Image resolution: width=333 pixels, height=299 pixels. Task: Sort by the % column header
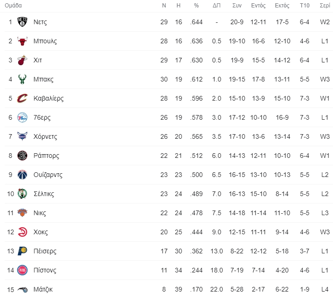(197, 5)
